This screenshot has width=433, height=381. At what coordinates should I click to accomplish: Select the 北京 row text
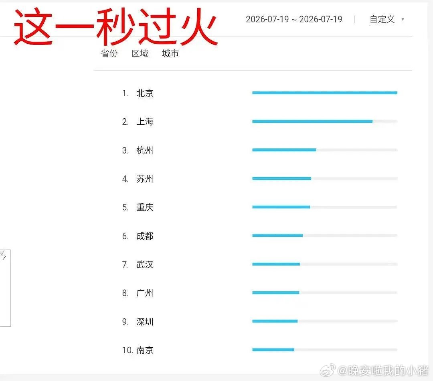(x=145, y=93)
